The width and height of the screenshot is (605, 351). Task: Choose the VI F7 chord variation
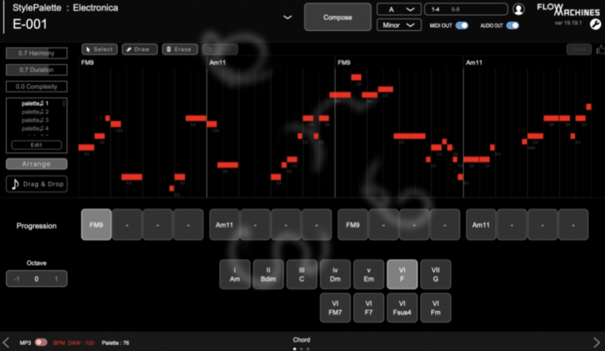pyautogui.click(x=369, y=308)
